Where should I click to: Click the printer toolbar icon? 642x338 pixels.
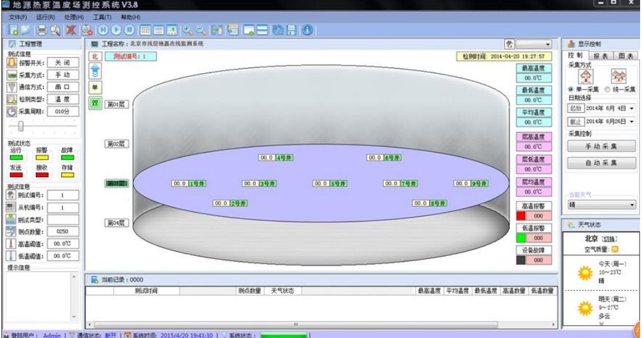click(42, 30)
